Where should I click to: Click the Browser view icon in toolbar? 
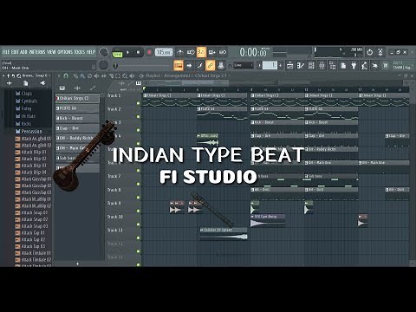tap(333, 66)
